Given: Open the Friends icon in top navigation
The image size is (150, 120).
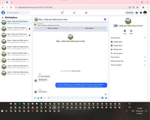Looking at the screenshot, I should [74, 13].
